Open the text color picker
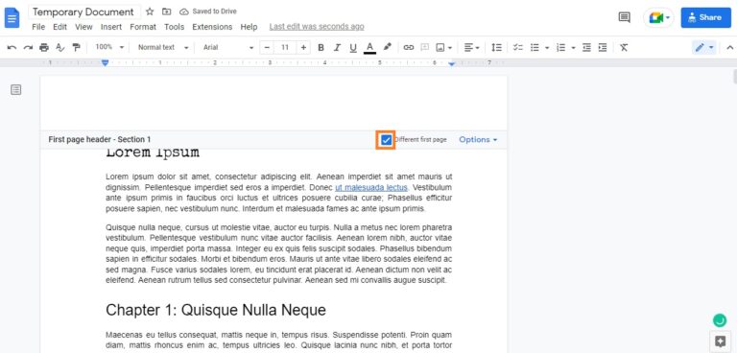Screen dimensions: 737x353 [x=369, y=47]
